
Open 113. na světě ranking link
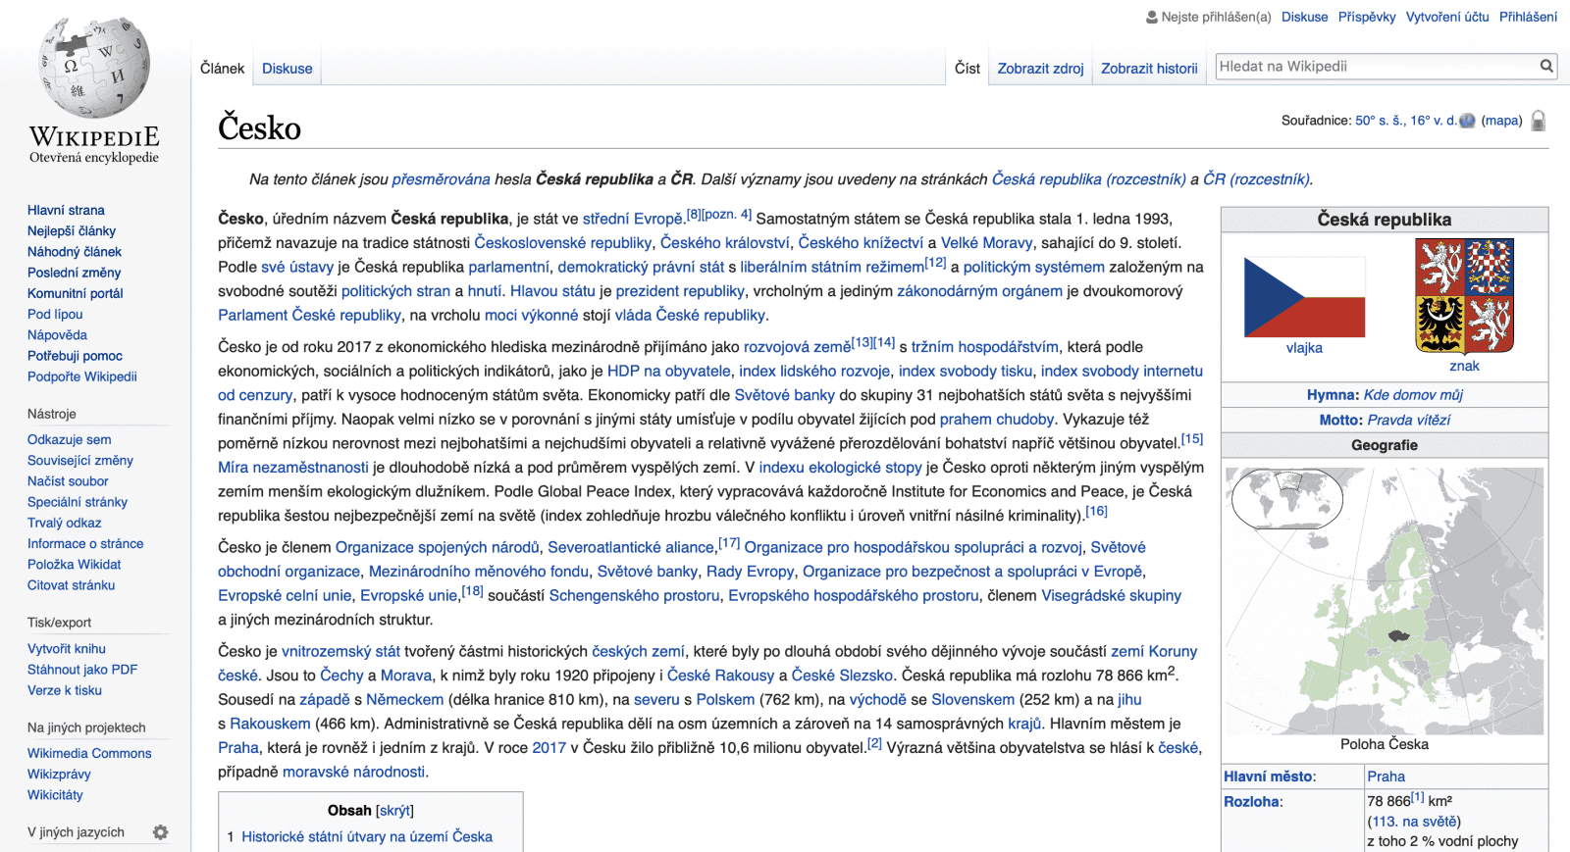[1414, 822]
